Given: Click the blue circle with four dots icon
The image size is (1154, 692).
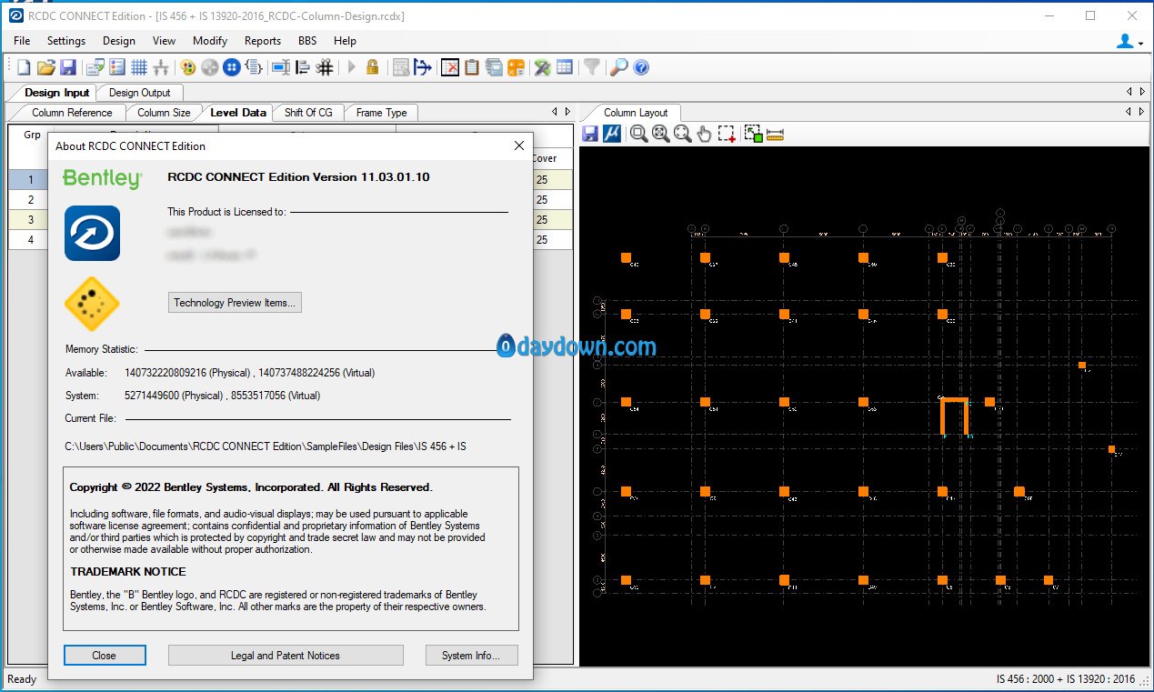Looking at the screenshot, I should (232, 67).
